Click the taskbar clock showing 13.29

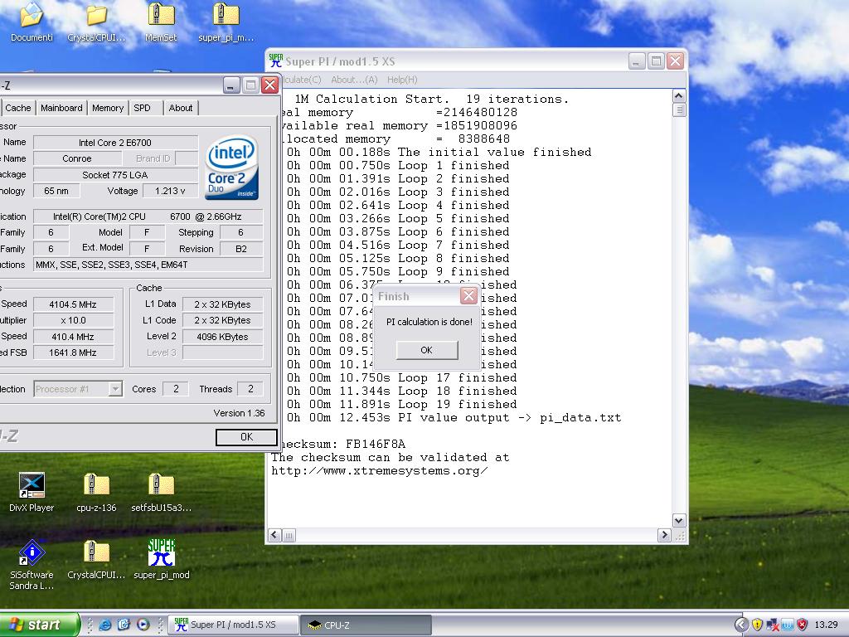(826, 625)
